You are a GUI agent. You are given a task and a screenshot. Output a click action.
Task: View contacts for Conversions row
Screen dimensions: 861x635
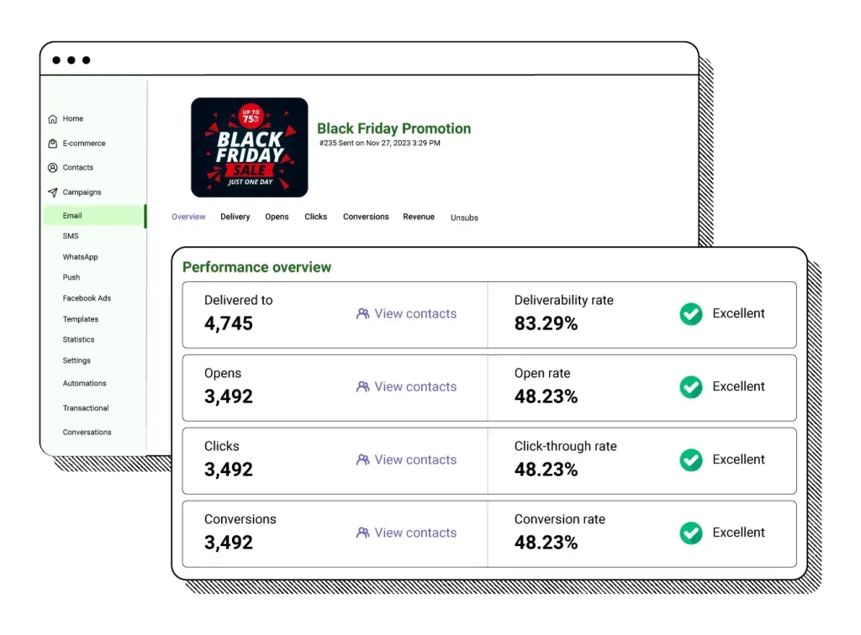(x=406, y=533)
